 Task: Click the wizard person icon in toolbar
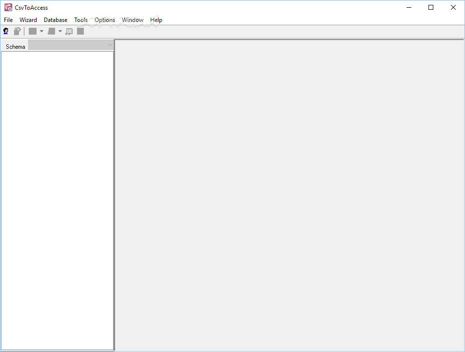(x=6, y=31)
